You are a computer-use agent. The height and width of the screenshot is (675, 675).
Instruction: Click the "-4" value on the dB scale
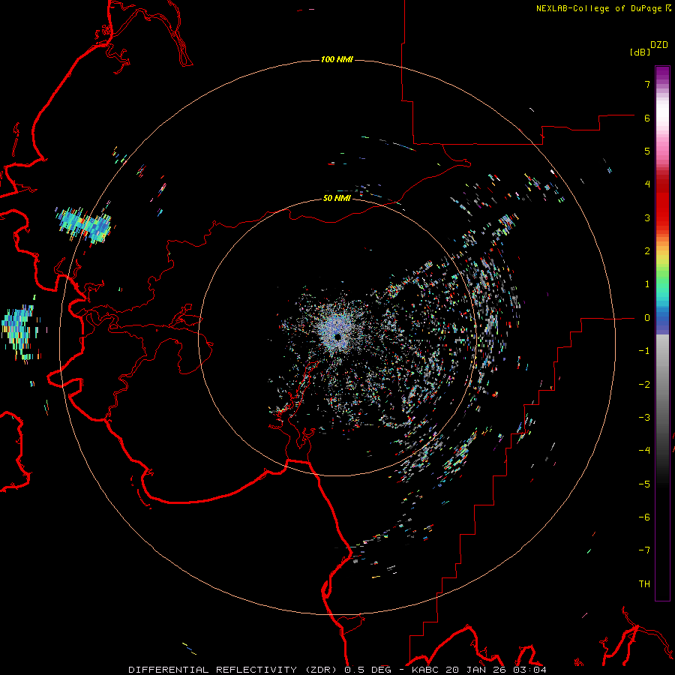pos(644,451)
